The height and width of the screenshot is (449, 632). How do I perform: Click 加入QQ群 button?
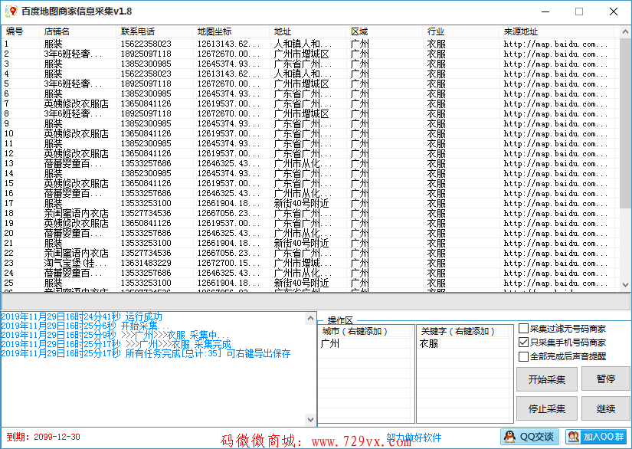[598, 437]
